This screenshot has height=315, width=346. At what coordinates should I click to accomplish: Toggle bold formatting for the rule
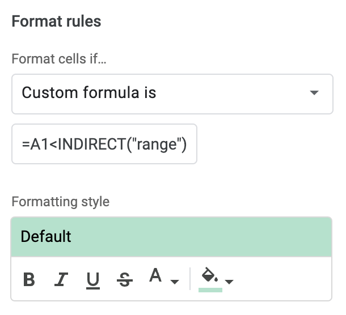click(29, 280)
